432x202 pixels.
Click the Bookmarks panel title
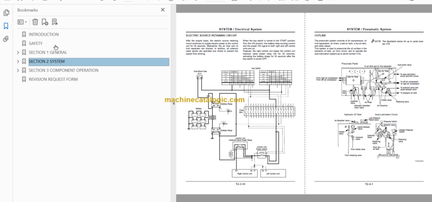(28, 10)
